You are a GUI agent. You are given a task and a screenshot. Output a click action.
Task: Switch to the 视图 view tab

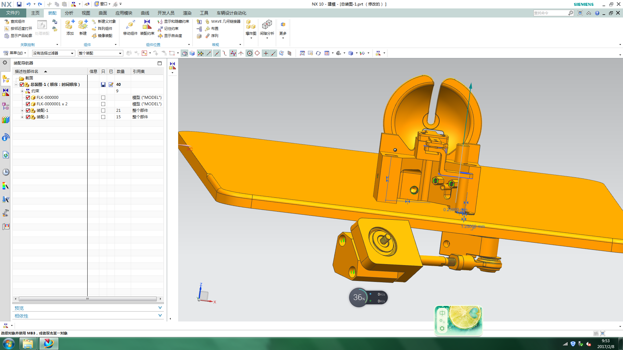pos(86,13)
